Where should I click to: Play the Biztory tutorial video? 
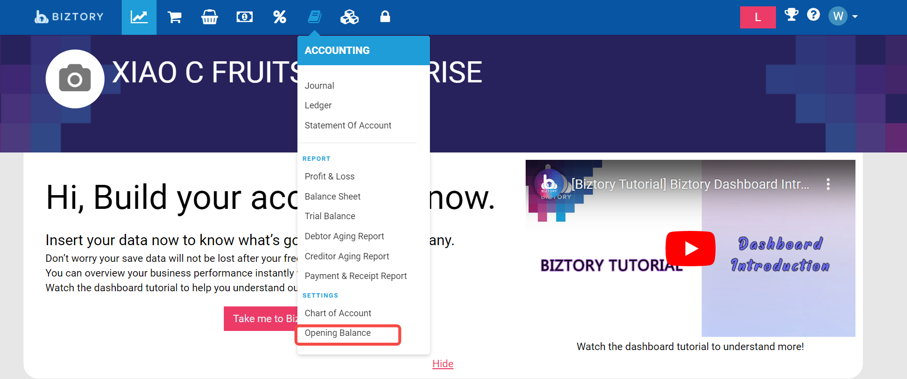[x=690, y=249]
